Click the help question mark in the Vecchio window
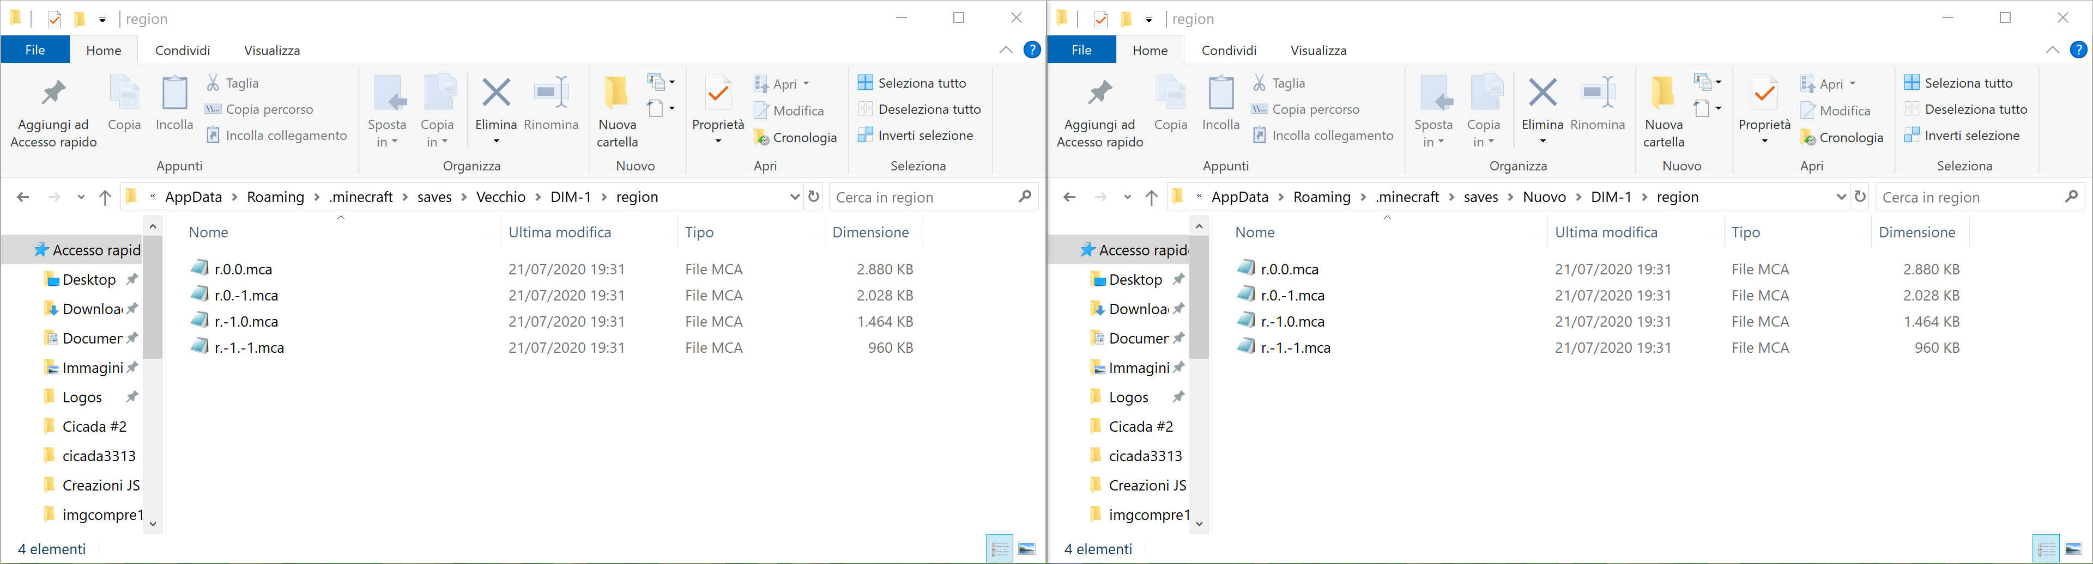Image resolution: width=2093 pixels, height=564 pixels. (1032, 50)
